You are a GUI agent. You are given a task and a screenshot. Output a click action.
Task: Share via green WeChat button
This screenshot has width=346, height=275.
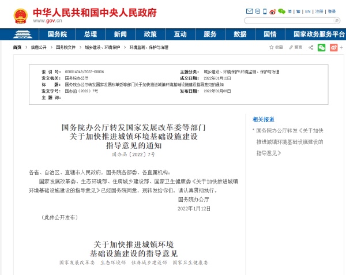pyautogui.click(x=322, y=47)
